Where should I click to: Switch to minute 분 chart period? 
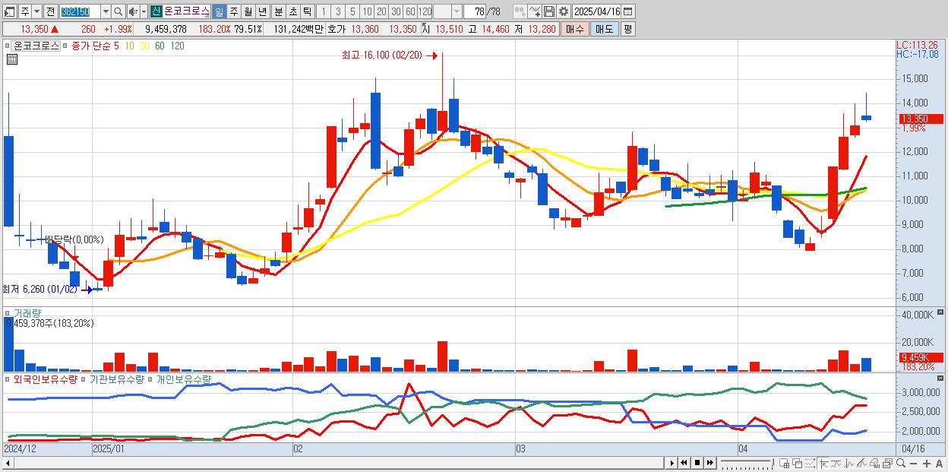[x=278, y=11]
